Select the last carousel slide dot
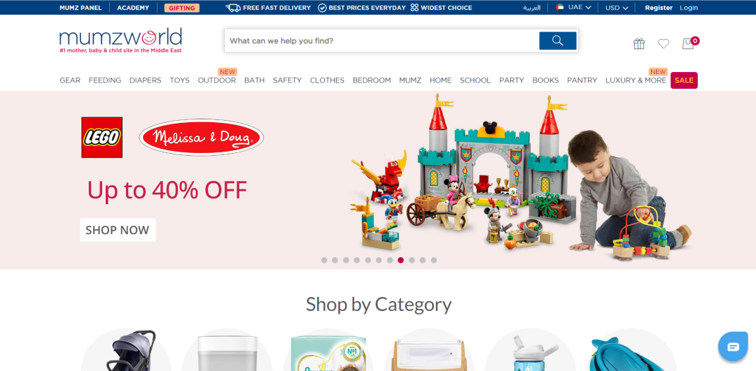This screenshot has width=756, height=371. tap(434, 261)
